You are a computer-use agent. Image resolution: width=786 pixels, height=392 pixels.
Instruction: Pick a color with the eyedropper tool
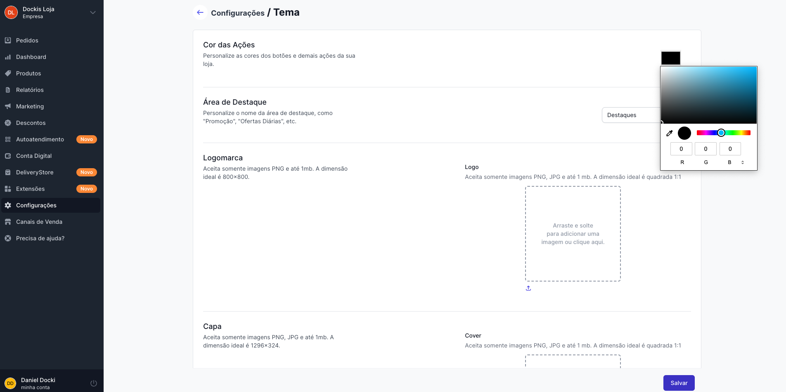670,133
